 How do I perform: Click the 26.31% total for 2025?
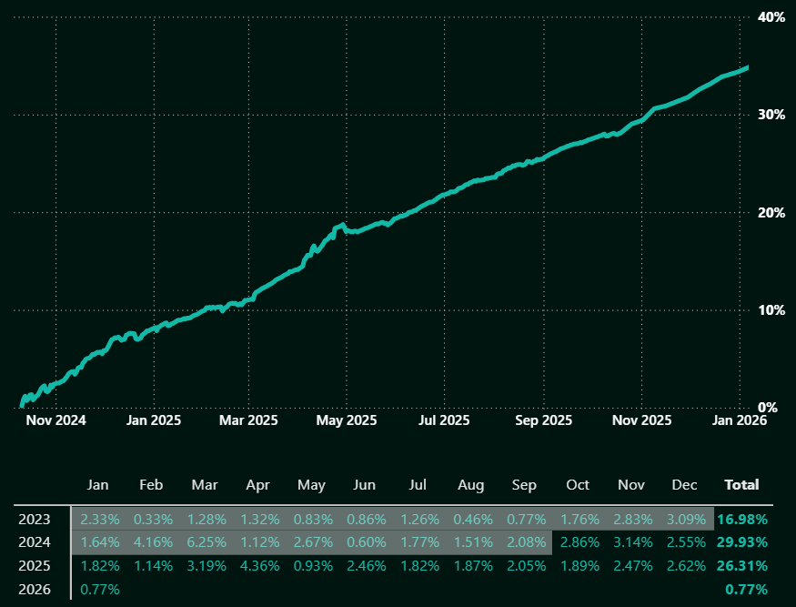[x=741, y=566]
